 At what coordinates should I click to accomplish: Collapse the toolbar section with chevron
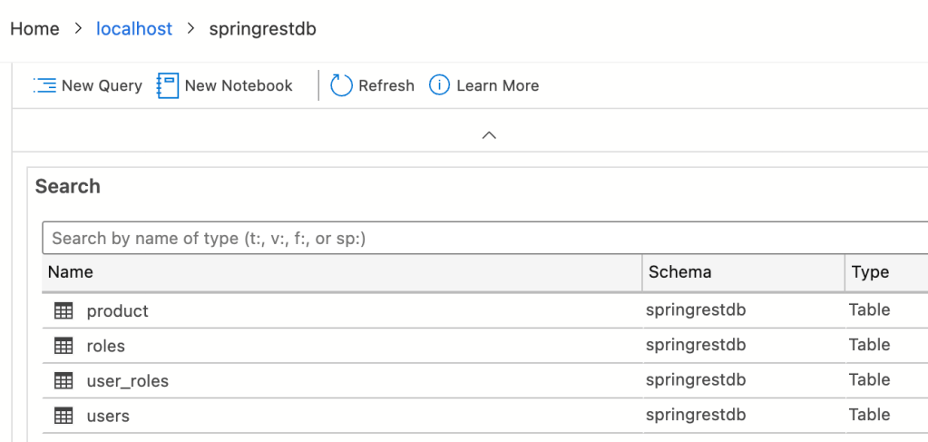(x=489, y=134)
